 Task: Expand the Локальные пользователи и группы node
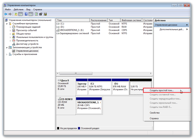pos(10,37)
